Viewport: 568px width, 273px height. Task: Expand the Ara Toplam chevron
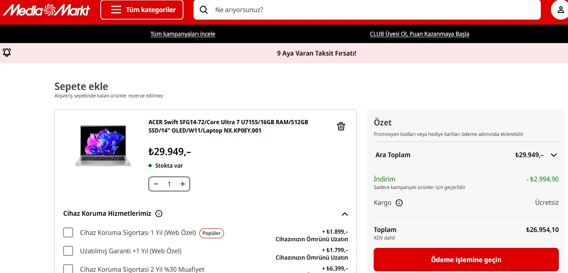(554, 155)
